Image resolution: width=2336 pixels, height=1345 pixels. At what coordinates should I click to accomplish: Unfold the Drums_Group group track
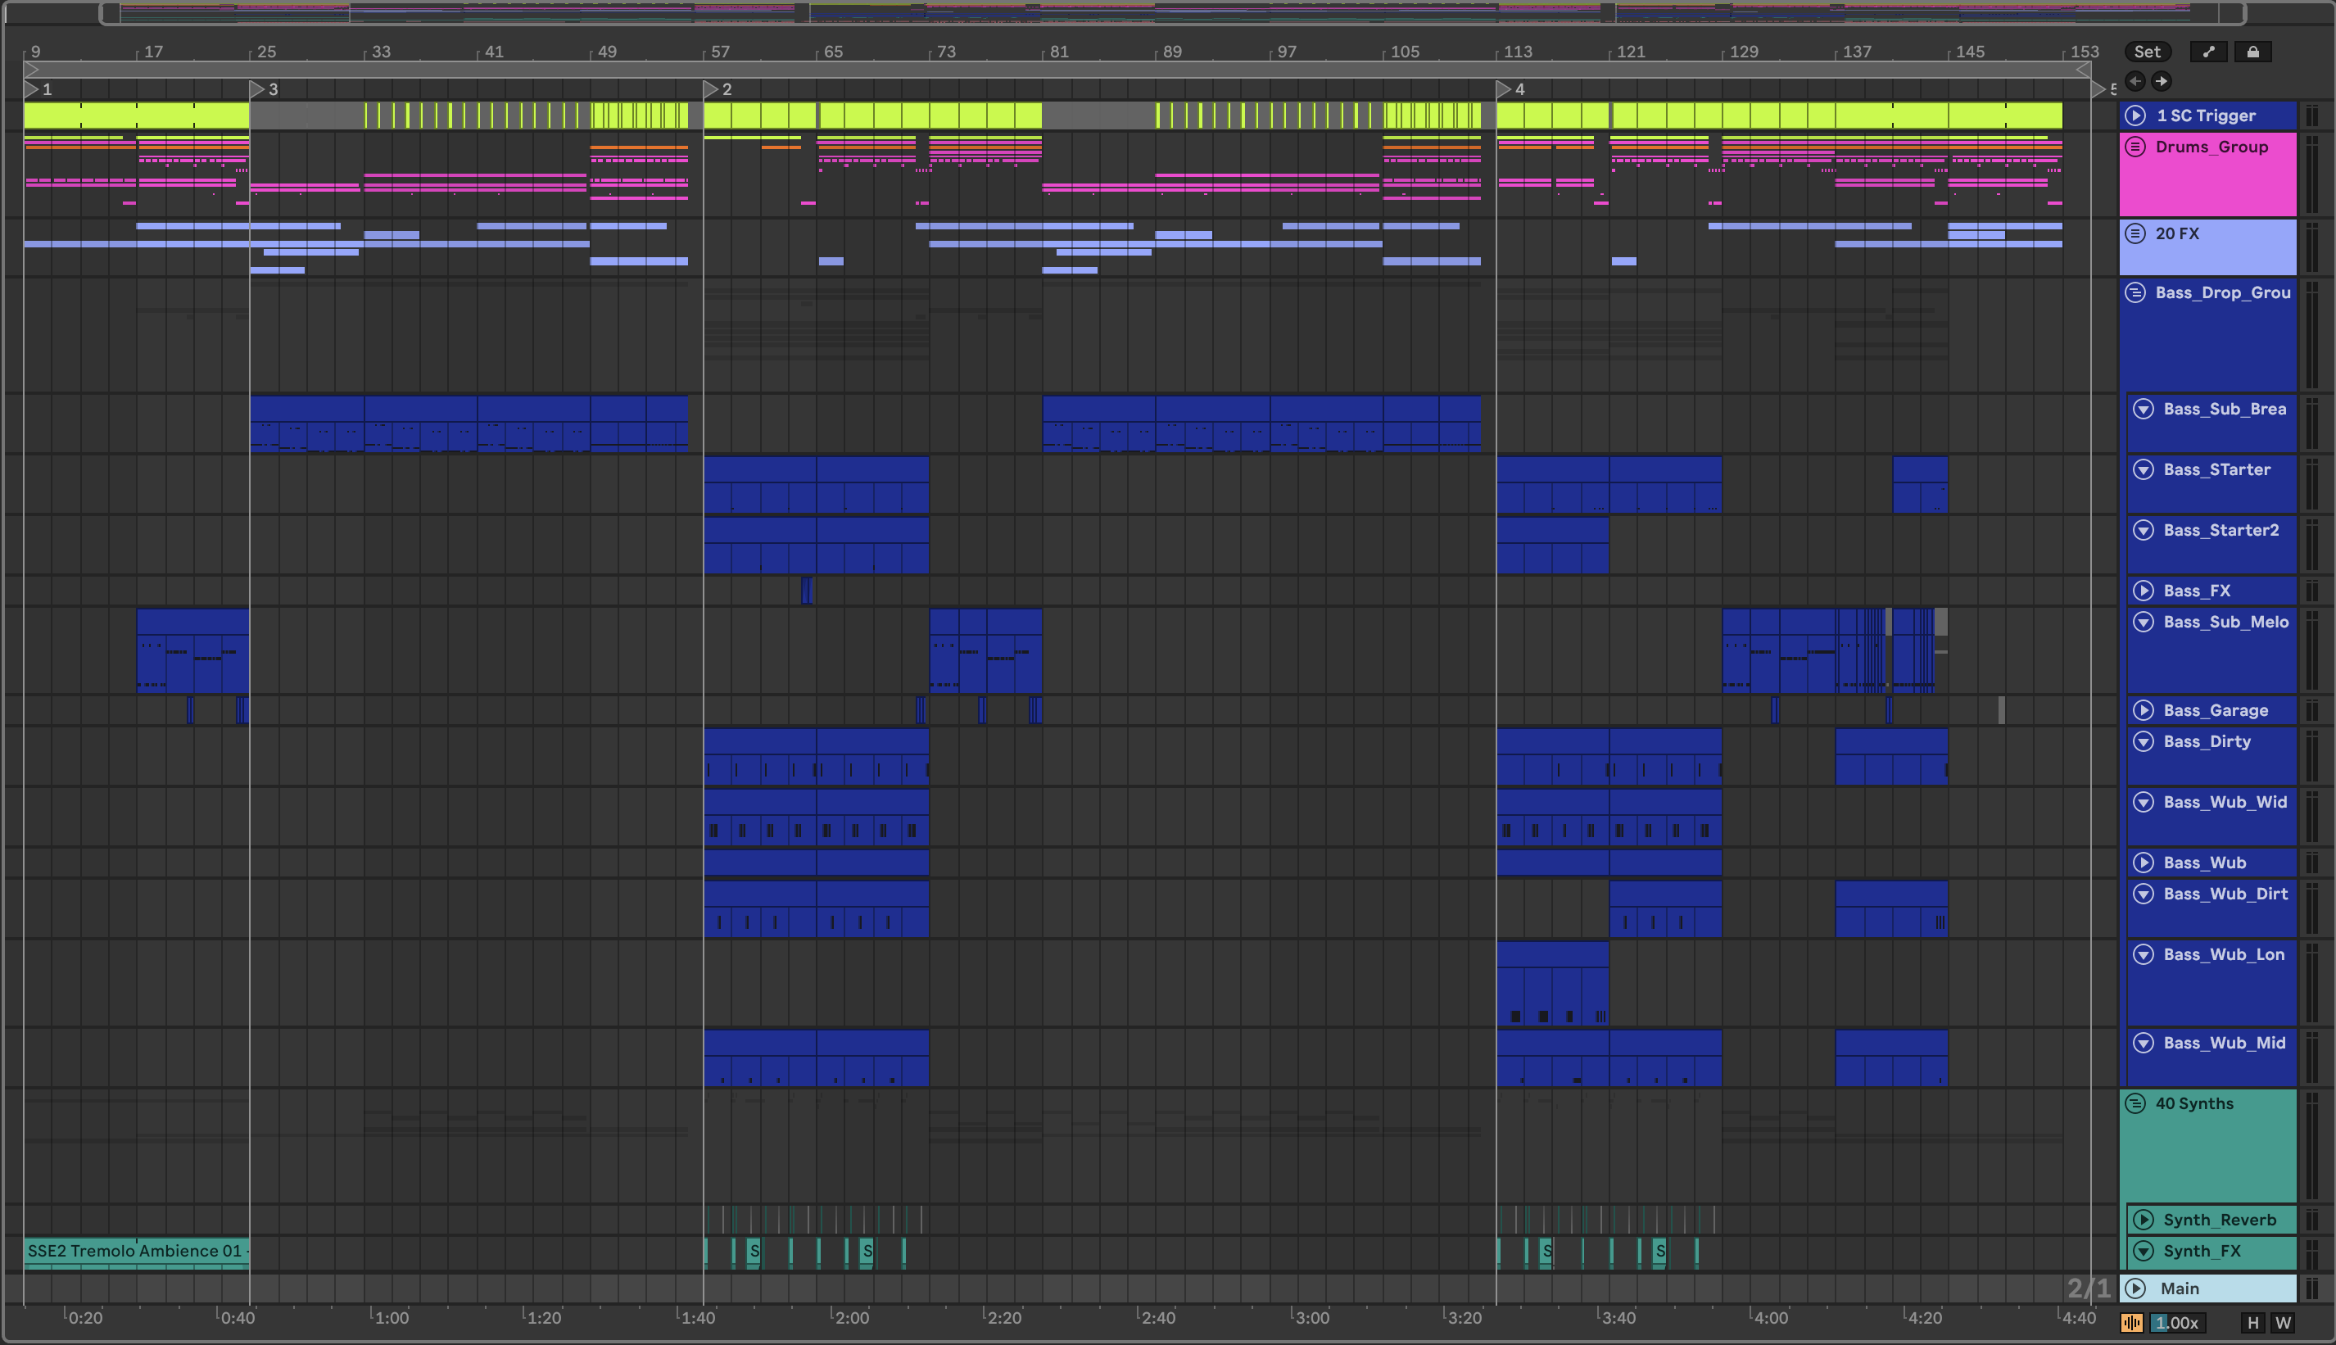2135,147
